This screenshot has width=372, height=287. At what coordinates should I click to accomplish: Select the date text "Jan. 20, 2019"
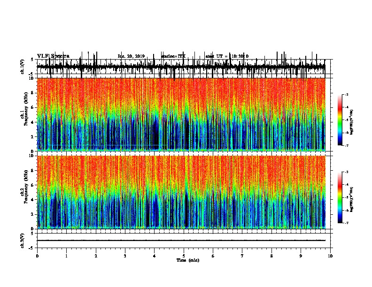[x=131, y=56]
